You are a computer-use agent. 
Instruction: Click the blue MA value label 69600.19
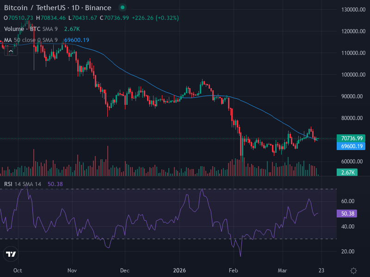click(x=351, y=146)
